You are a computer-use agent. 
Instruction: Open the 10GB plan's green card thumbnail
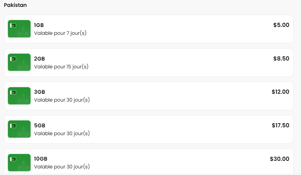[19, 162]
